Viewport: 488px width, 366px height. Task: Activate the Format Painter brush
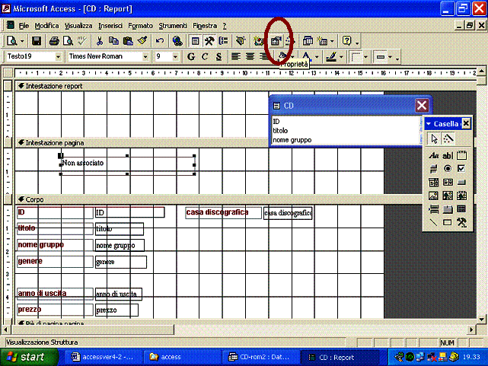click(142, 41)
